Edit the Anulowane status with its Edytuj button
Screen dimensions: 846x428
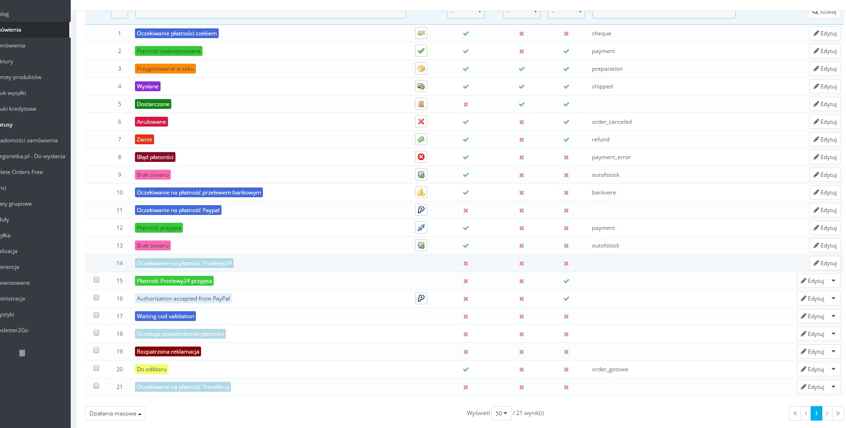[825, 122]
